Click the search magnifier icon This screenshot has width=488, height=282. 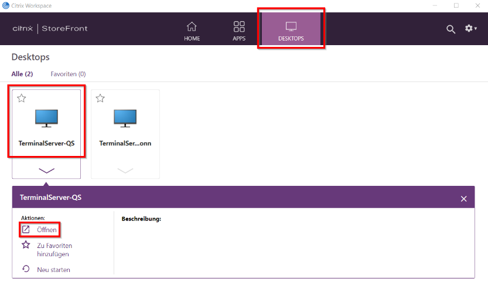click(x=451, y=29)
